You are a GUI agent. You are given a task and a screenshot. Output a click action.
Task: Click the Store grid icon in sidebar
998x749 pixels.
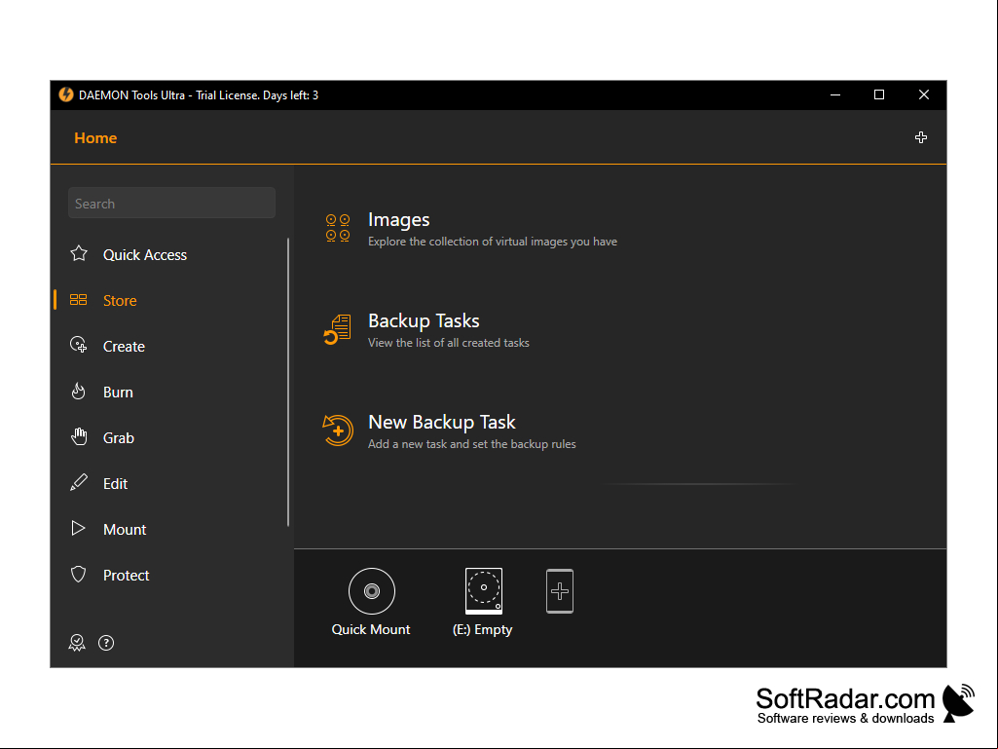tap(78, 300)
